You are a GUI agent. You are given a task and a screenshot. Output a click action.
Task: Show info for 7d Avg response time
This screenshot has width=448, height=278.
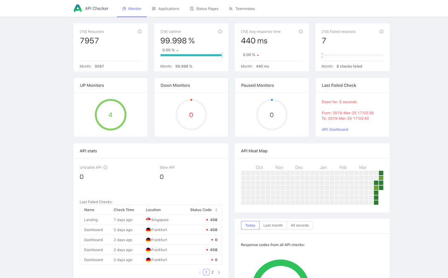pyautogui.click(x=301, y=31)
